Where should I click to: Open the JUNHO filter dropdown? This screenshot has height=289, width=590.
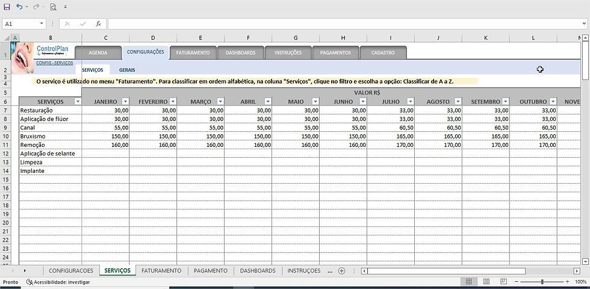pyautogui.click(x=362, y=102)
